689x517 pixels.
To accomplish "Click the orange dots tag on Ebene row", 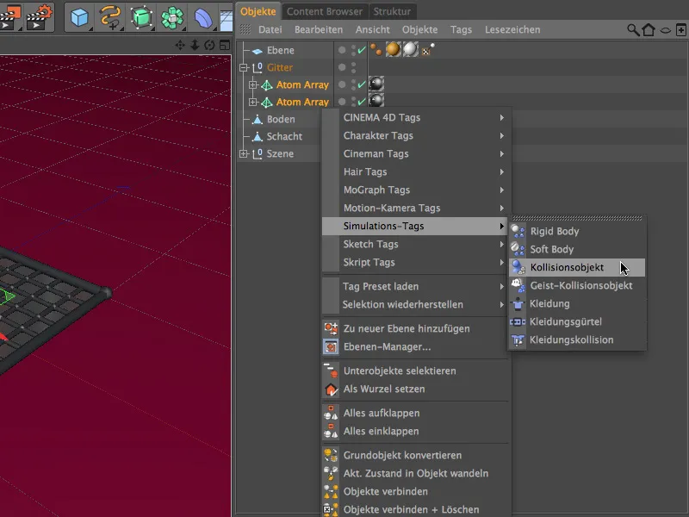I will pyautogui.click(x=376, y=50).
